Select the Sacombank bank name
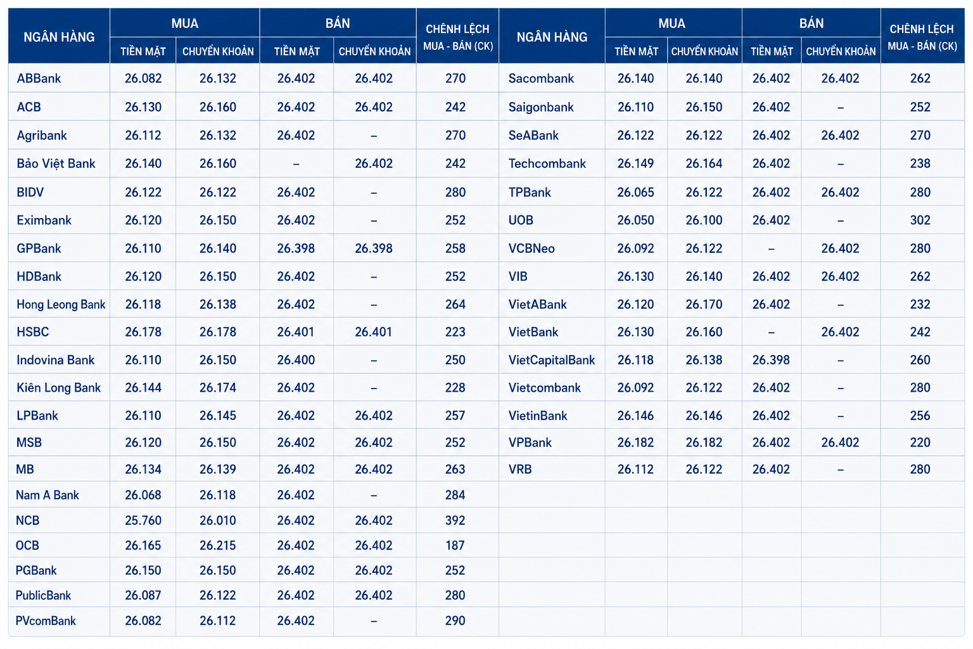 point(541,79)
